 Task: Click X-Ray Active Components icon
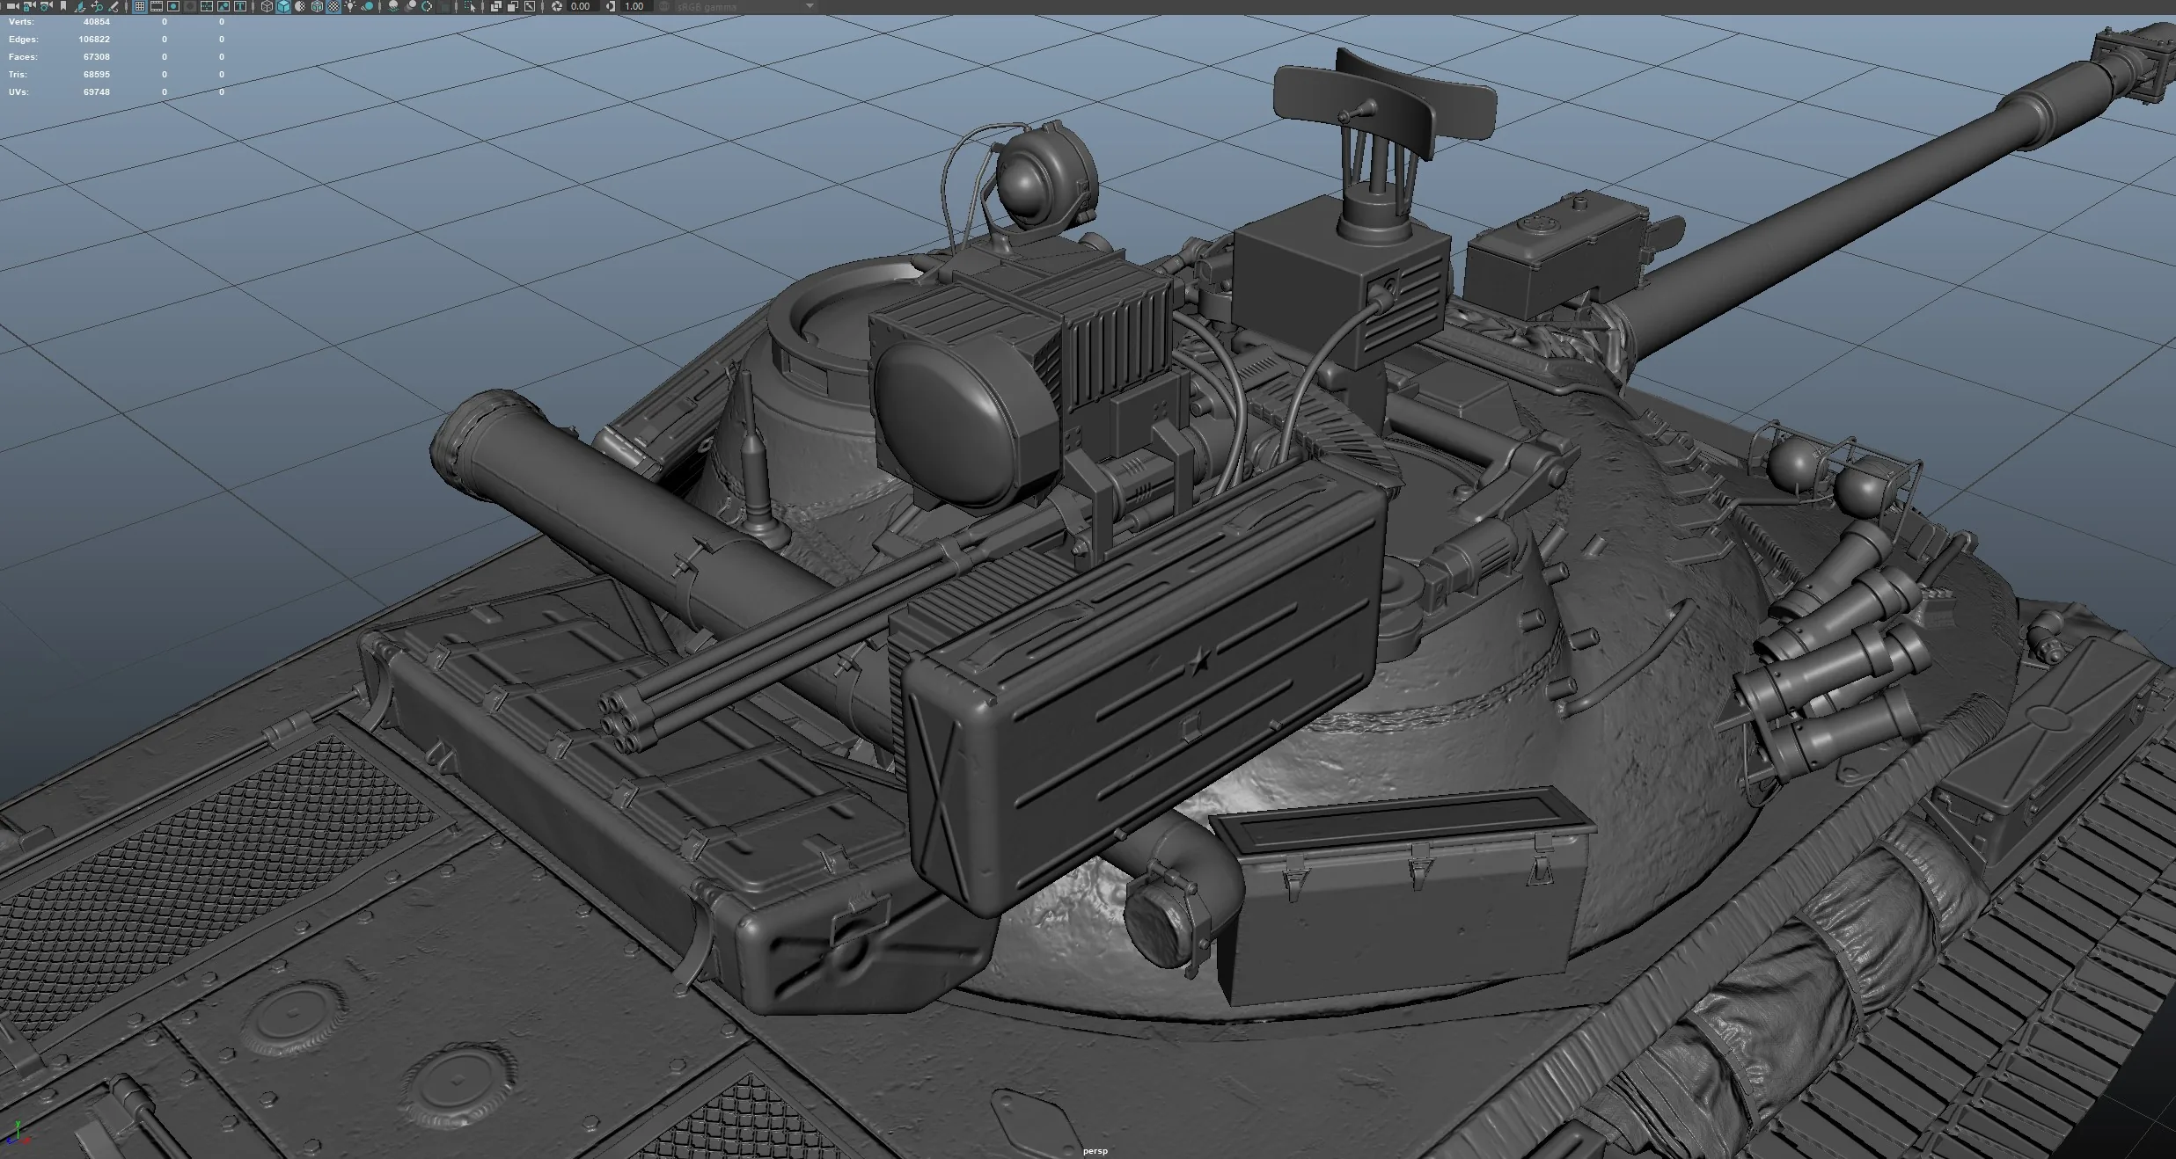(x=530, y=6)
